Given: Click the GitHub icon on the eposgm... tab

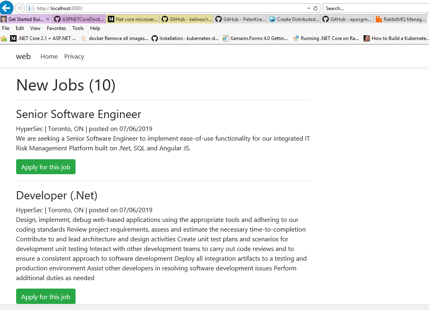Looking at the screenshot, I should (325, 19).
